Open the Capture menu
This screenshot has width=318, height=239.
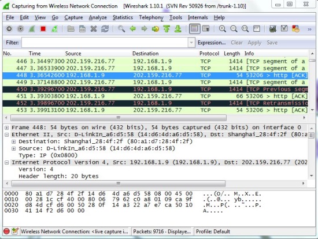(73, 18)
